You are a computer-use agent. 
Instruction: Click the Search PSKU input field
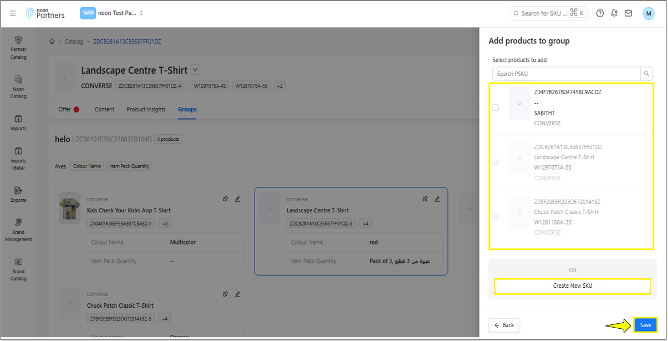pyautogui.click(x=566, y=74)
